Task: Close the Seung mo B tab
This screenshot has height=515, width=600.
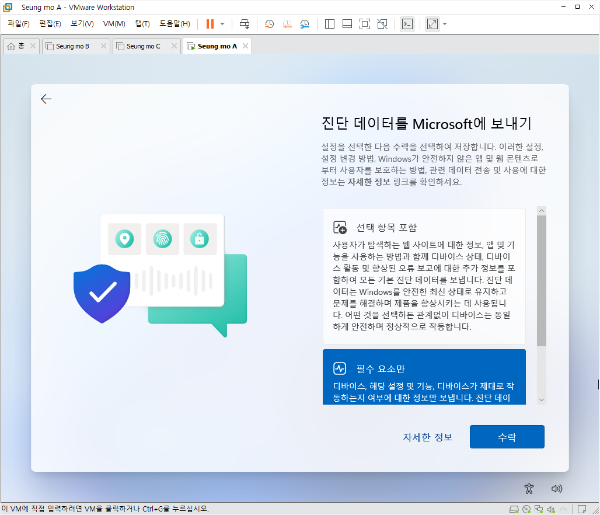Action: pyautogui.click(x=103, y=46)
